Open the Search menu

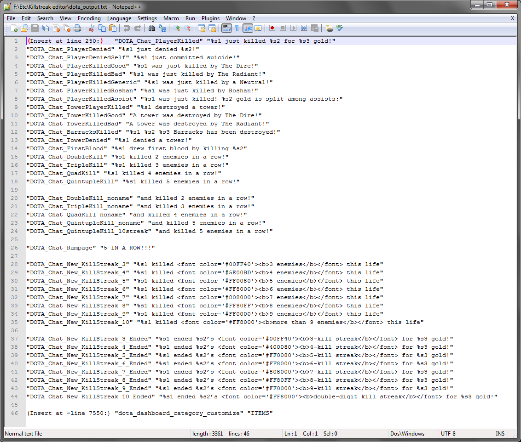click(45, 18)
